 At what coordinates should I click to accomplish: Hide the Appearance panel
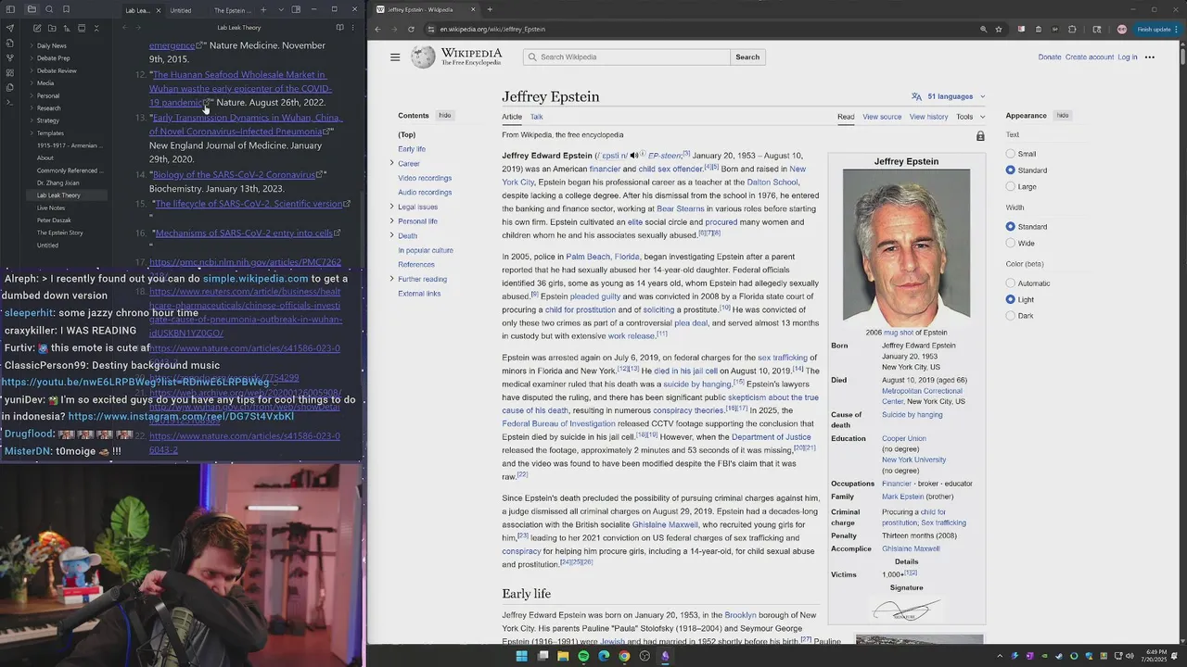pyautogui.click(x=1063, y=116)
